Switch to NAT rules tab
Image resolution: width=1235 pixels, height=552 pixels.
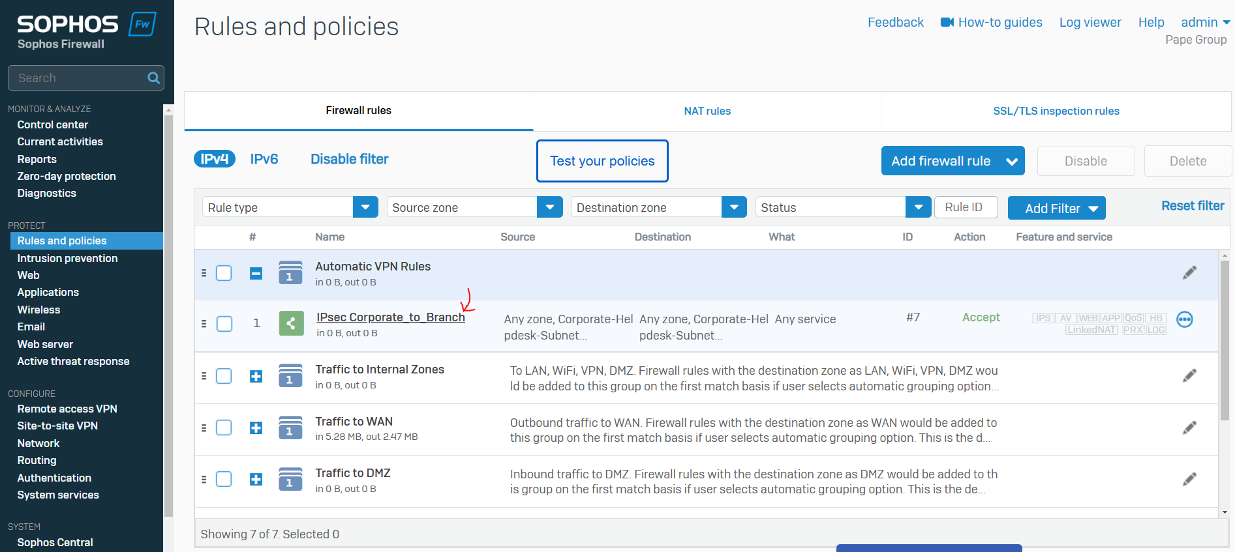pos(707,111)
